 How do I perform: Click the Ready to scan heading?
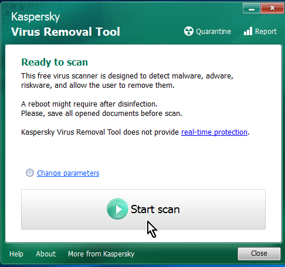(55, 62)
